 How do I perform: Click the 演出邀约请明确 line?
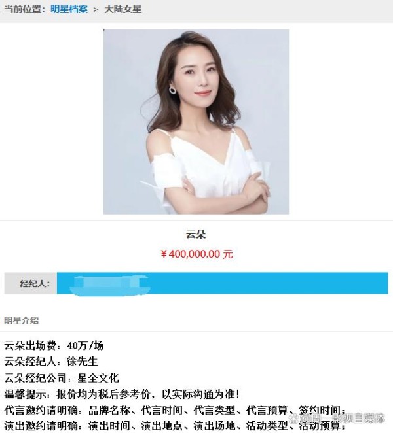tap(175, 426)
